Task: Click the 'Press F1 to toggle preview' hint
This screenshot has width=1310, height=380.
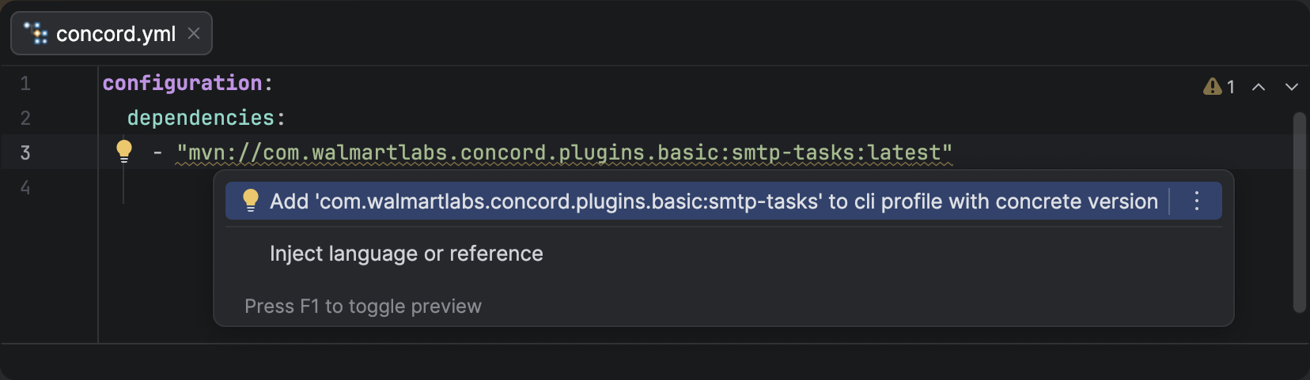Action: click(x=362, y=306)
